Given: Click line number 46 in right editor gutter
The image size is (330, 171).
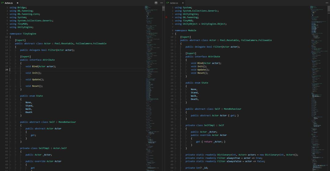Looking at the screenshot, I should coord(172,155).
